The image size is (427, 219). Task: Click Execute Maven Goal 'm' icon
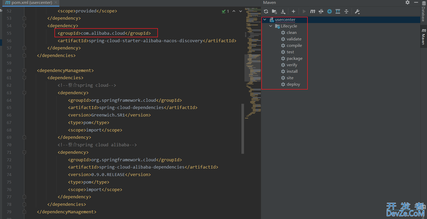(313, 11)
